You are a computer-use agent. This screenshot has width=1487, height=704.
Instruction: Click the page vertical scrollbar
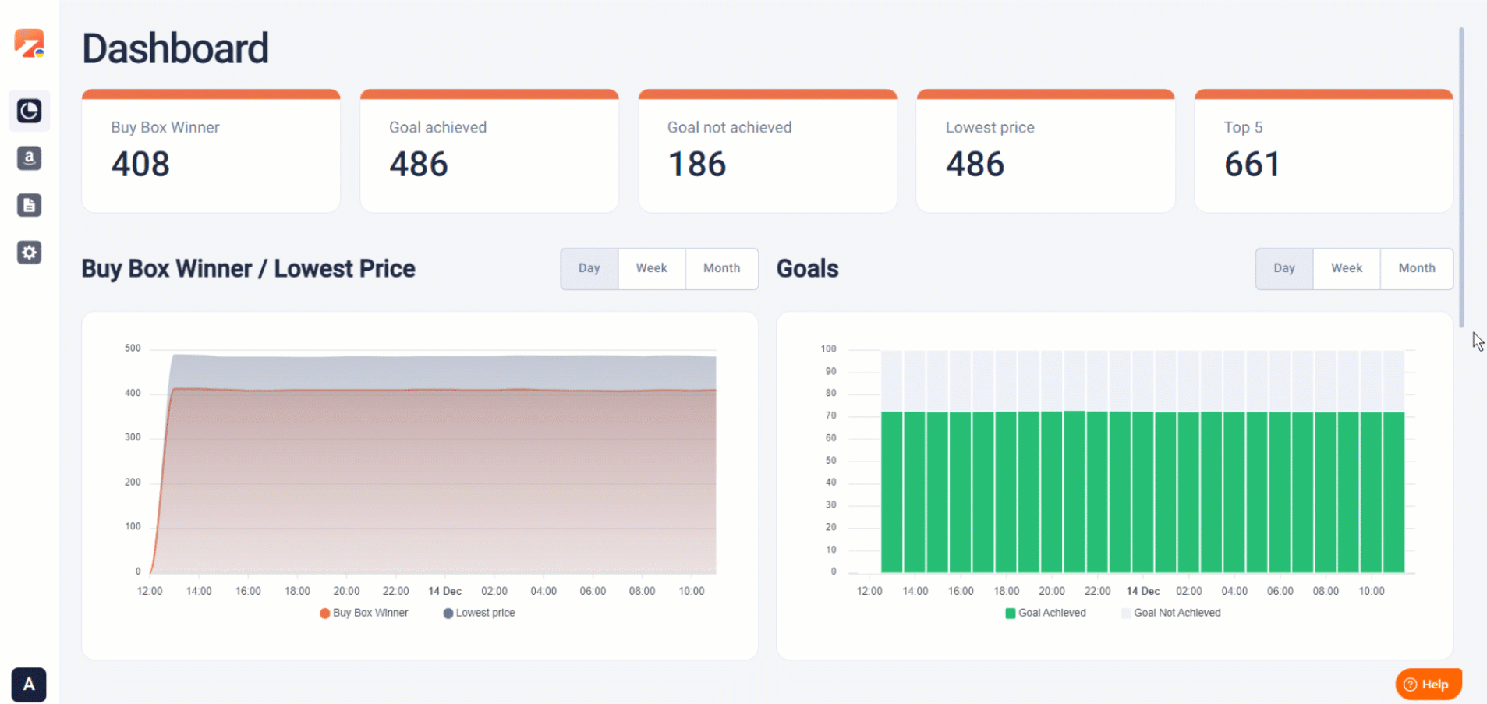point(1461,178)
